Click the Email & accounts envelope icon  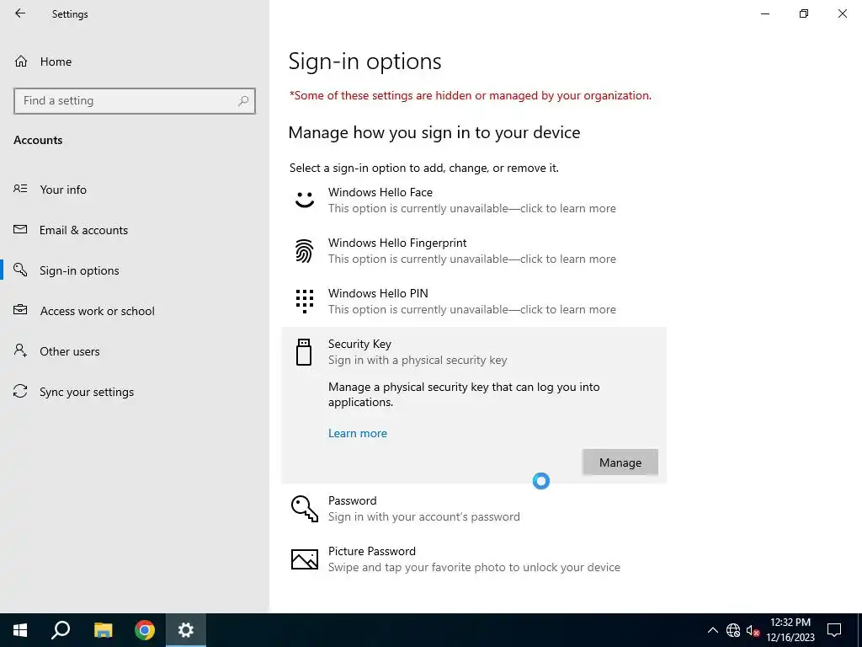tap(20, 229)
